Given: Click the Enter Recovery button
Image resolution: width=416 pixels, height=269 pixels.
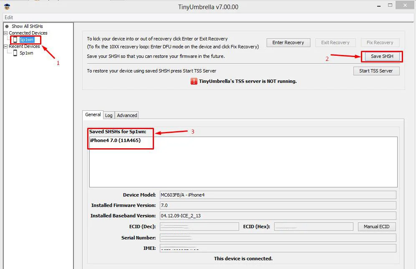Looking at the screenshot, I should [x=288, y=42].
